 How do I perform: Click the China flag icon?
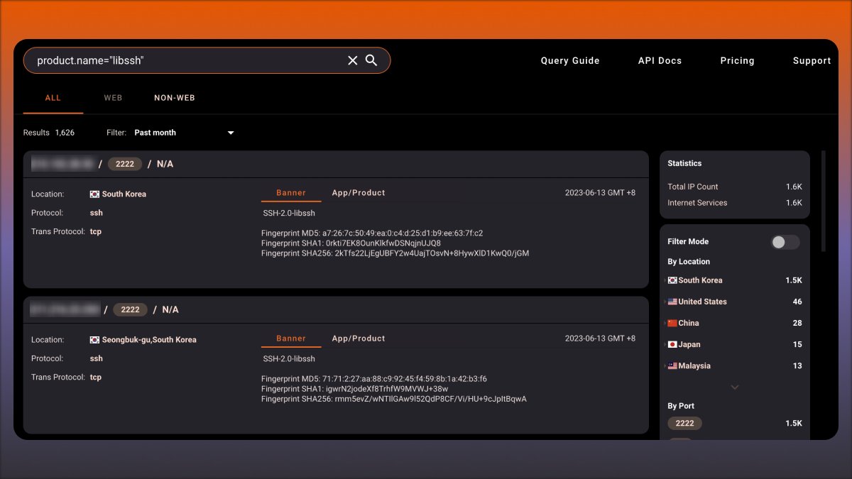[672, 323]
